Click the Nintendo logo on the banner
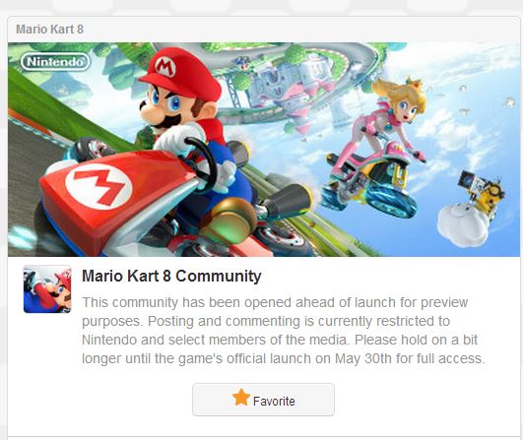This screenshot has width=523, height=440. (x=55, y=62)
